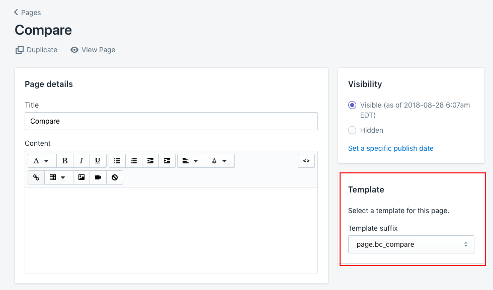
Task: Click 'Set a specific publish date' link
Action: click(x=390, y=148)
